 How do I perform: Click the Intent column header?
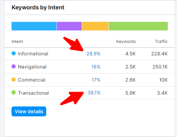pos(17,42)
